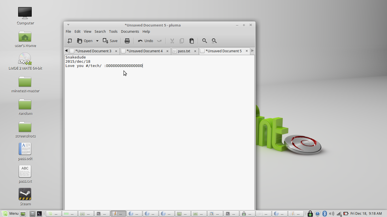Click the battery status tray icon
The image size is (387, 217).
(x=346, y=214)
